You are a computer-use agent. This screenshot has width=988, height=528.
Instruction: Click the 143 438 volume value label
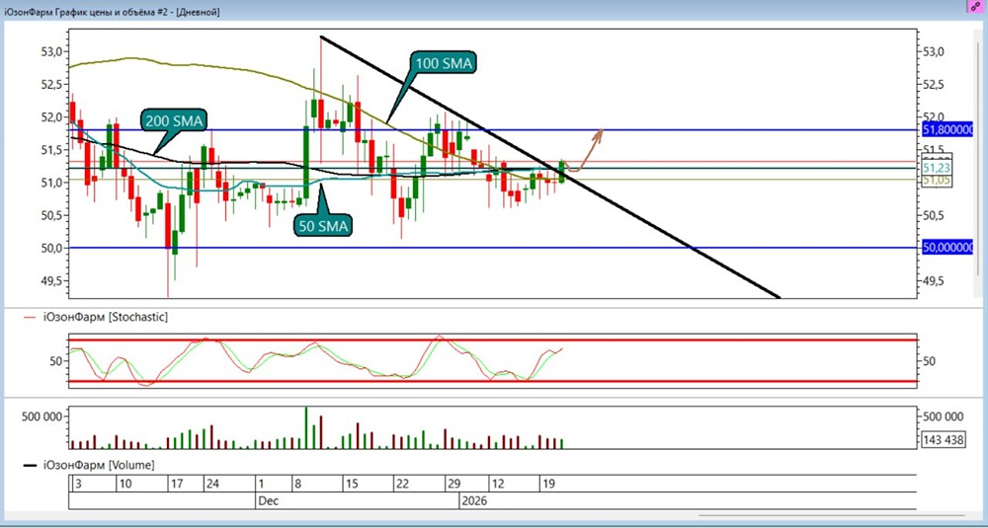pyautogui.click(x=943, y=440)
